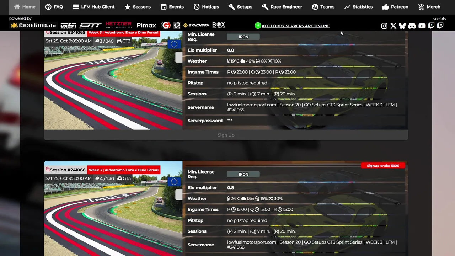This screenshot has height=256, width=455.
Task: Copy icon beside Session #241065
Action: point(48,32)
